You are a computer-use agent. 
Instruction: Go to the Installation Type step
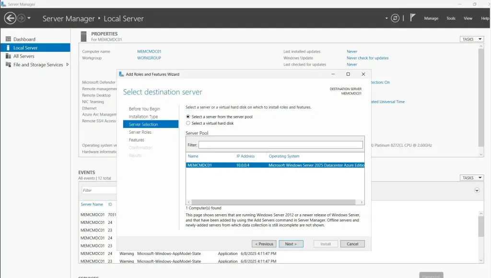tap(143, 116)
